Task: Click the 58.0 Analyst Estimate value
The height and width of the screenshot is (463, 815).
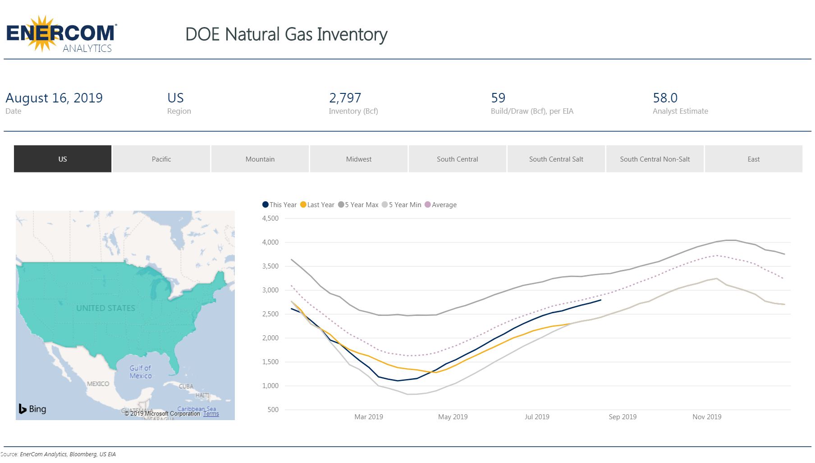Action: 665,98
